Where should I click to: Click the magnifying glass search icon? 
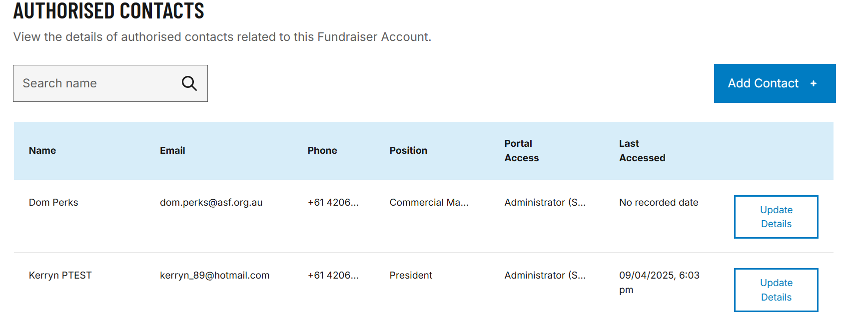[x=189, y=83]
